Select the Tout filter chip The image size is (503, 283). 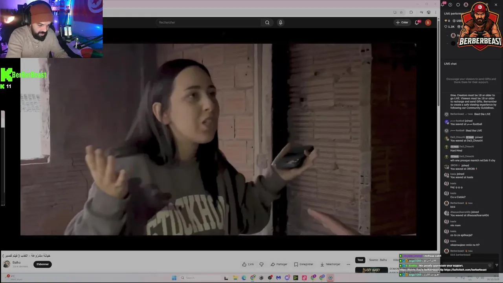tap(360, 260)
